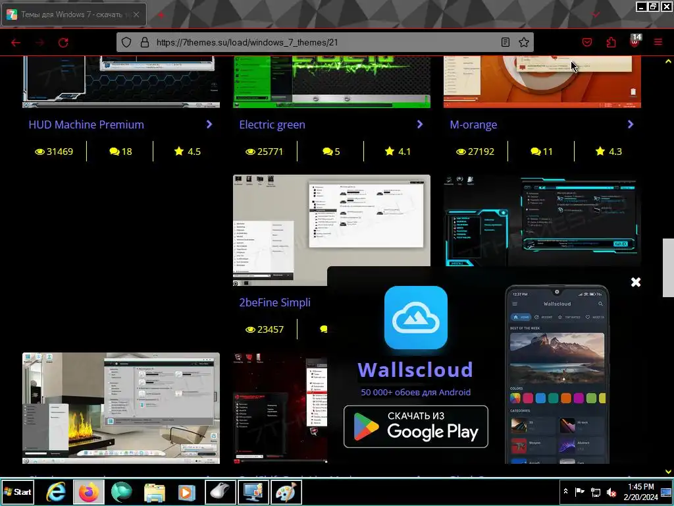Open file explorer folder on taskbar
This screenshot has width=674, height=506.
pyautogui.click(x=154, y=492)
